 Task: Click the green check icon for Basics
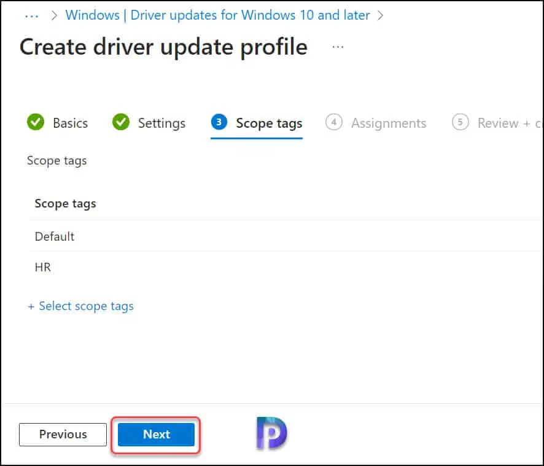click(x=36, y=122)
